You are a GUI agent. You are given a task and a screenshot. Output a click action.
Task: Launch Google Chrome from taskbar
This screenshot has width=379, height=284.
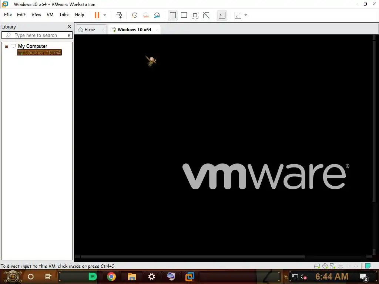(111, 277)
